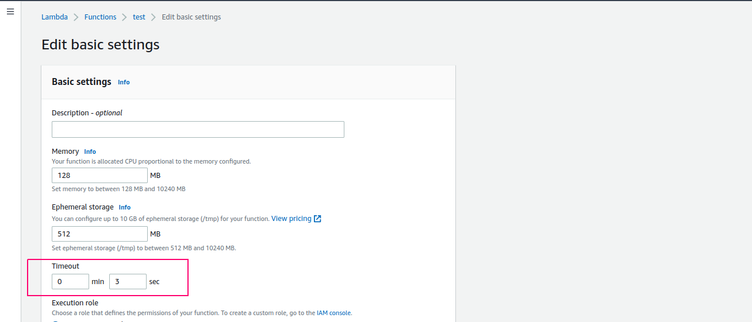Open the hamburger navigation menu
Viewport: 752px width, 322px height.
tap(10, 11)
